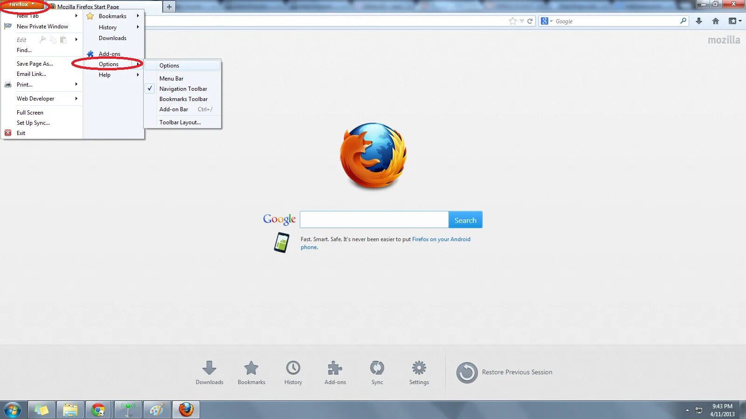Launch Google Chrome from the taskbar
The image size is (746, 419).
pos(98,410)
